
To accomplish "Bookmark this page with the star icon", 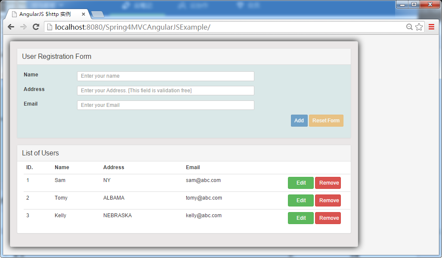I will click(x=419, y=27).
